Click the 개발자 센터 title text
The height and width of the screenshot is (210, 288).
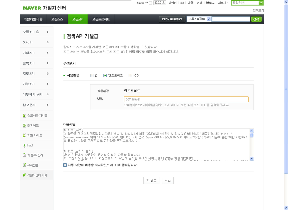pos(54,8)
